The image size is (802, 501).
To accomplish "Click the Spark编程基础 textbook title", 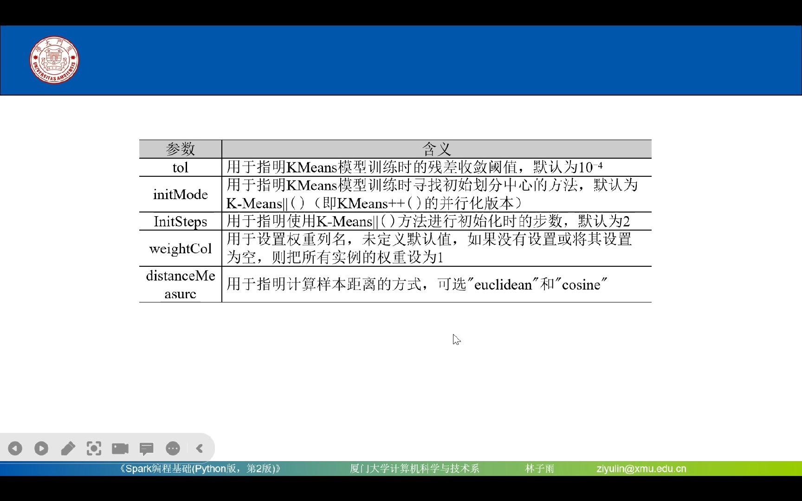I will [x=200, y=469].
